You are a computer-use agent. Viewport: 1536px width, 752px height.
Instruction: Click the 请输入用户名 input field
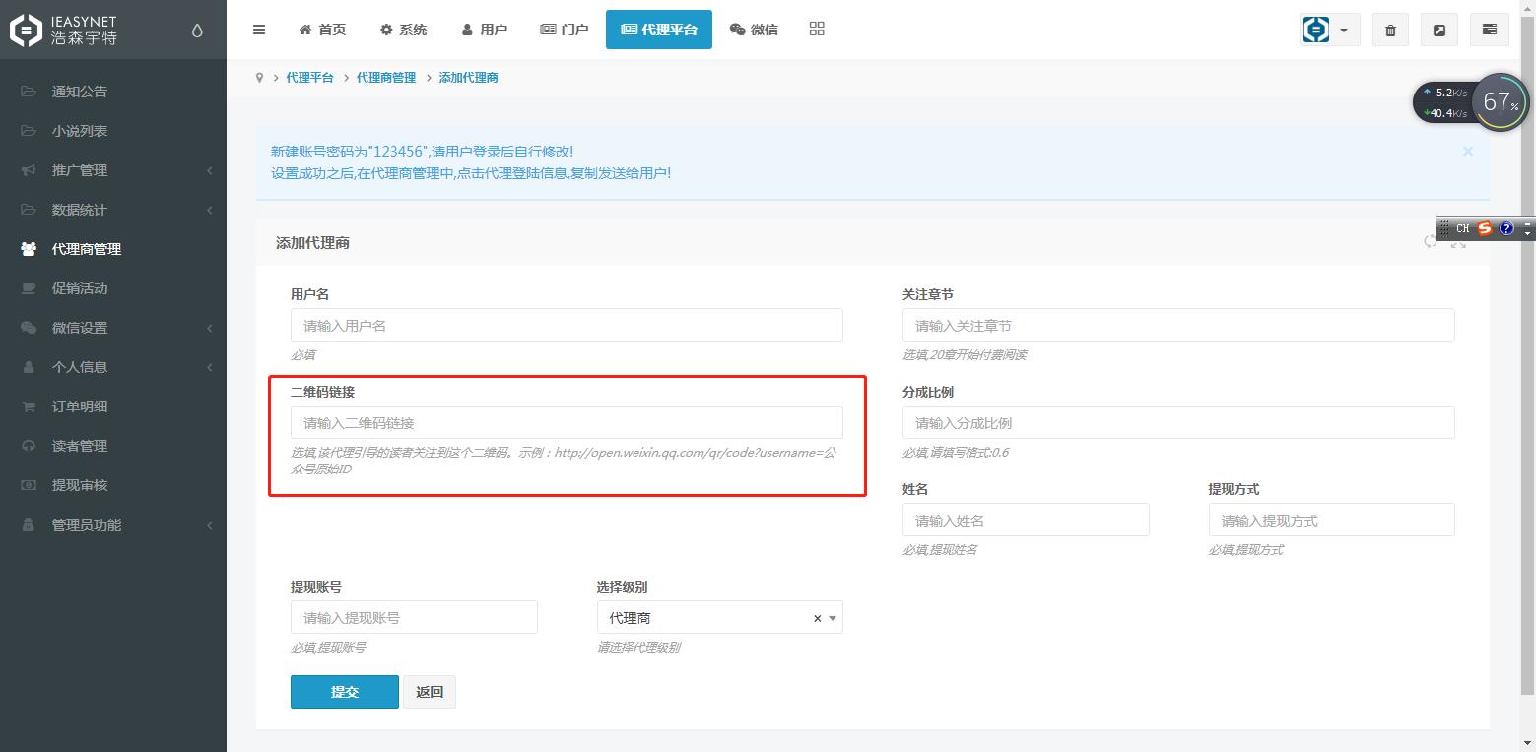point(566,325)
